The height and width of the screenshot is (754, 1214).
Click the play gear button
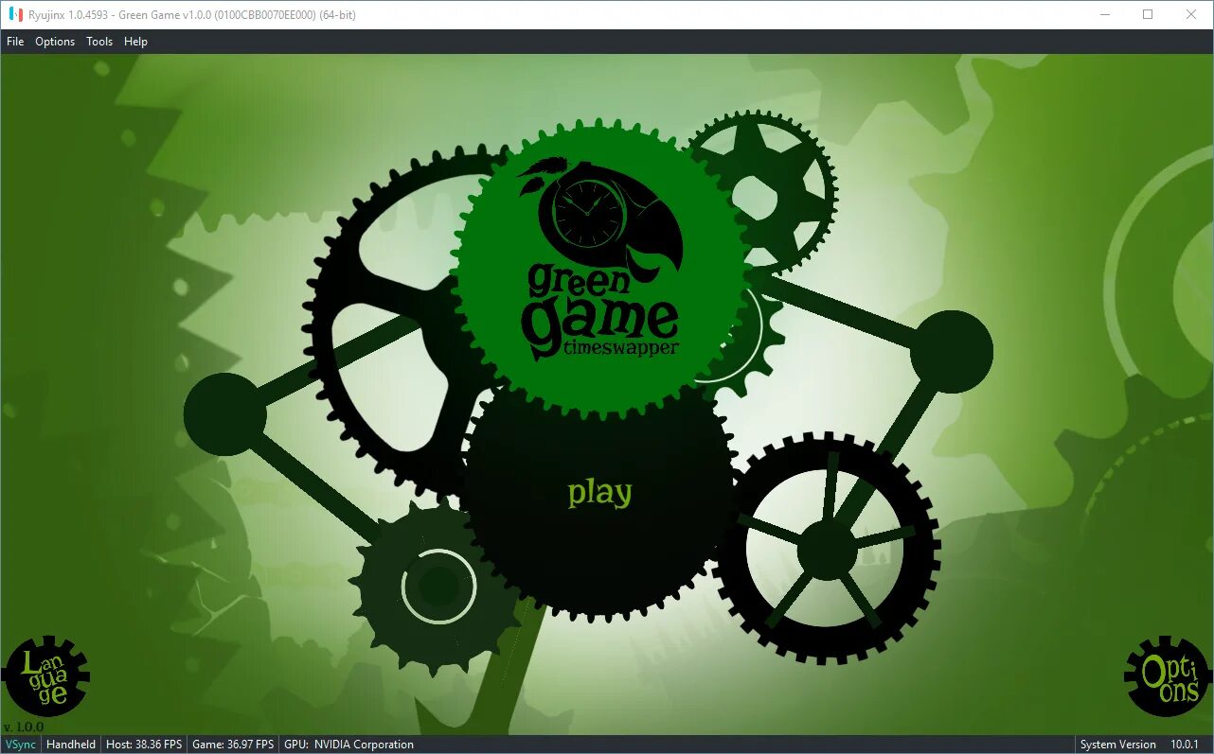tap(599, 493)
